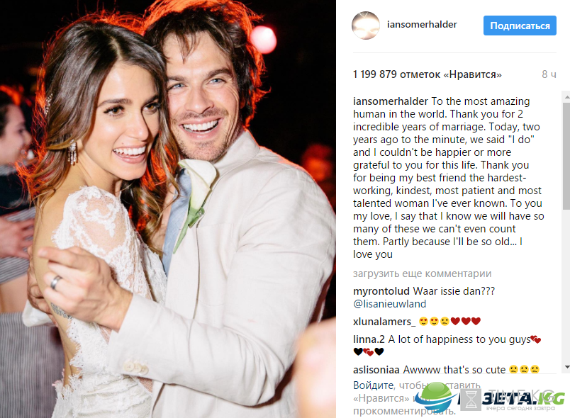Load more comments via загрузить еще комментарии
Viewport: 570px width, 418px height.
[x=422, y=273]
